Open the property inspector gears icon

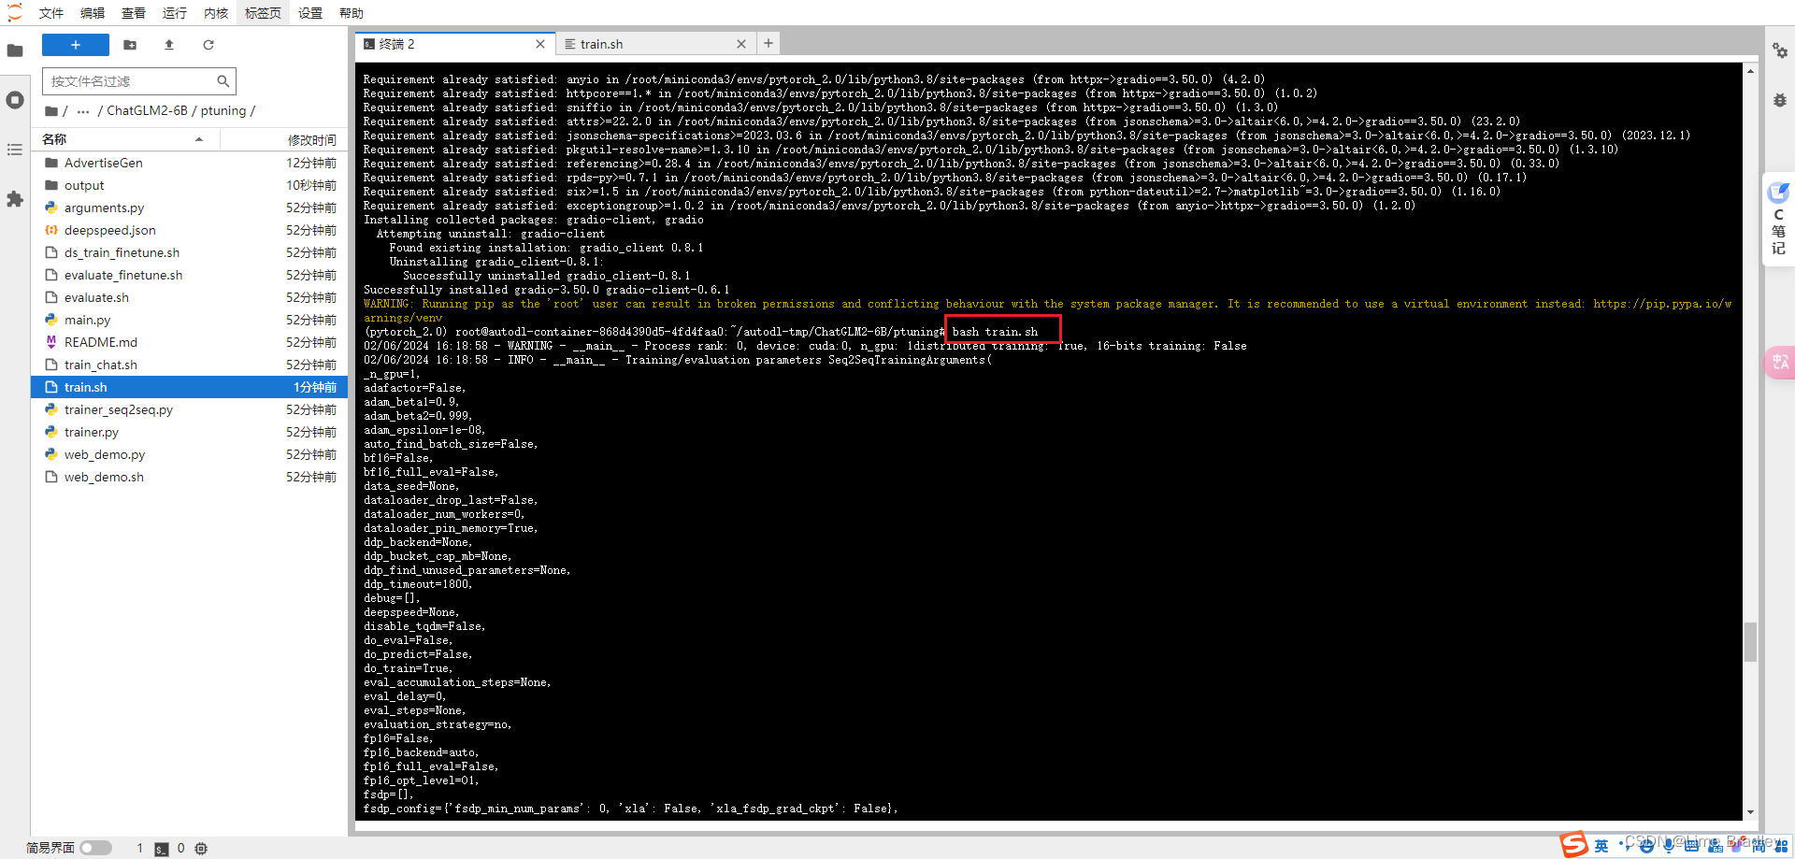1780,50
